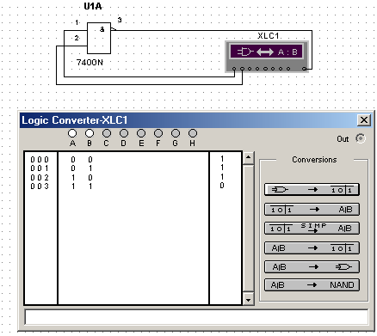The height and width of the screenshot is (336, 377).
Task: Click NAND gate input pin 1 label
Action: point(77,22)
